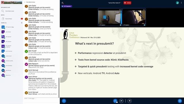Focus the Send a message input field
Image resolution: width=184 pixels, height=104 pixels.
pyautogui.click(x=41, y=99)
